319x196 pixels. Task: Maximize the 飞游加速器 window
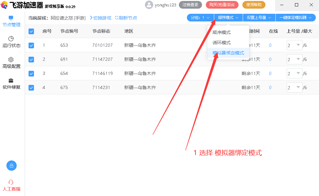click(x=297, y=5)
